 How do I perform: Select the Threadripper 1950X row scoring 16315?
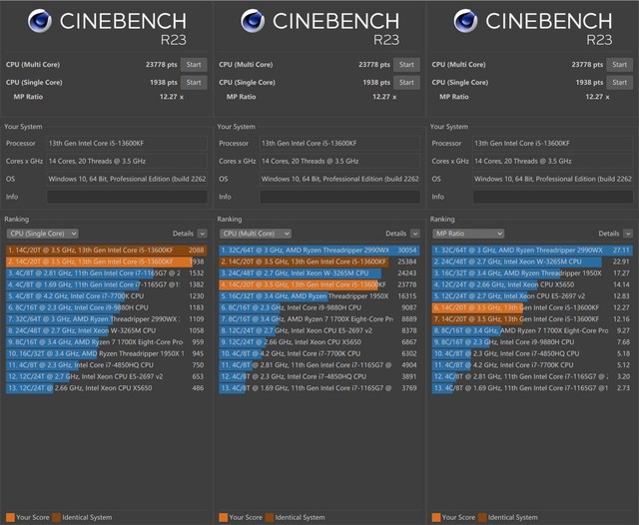click(x=319, y=296)
